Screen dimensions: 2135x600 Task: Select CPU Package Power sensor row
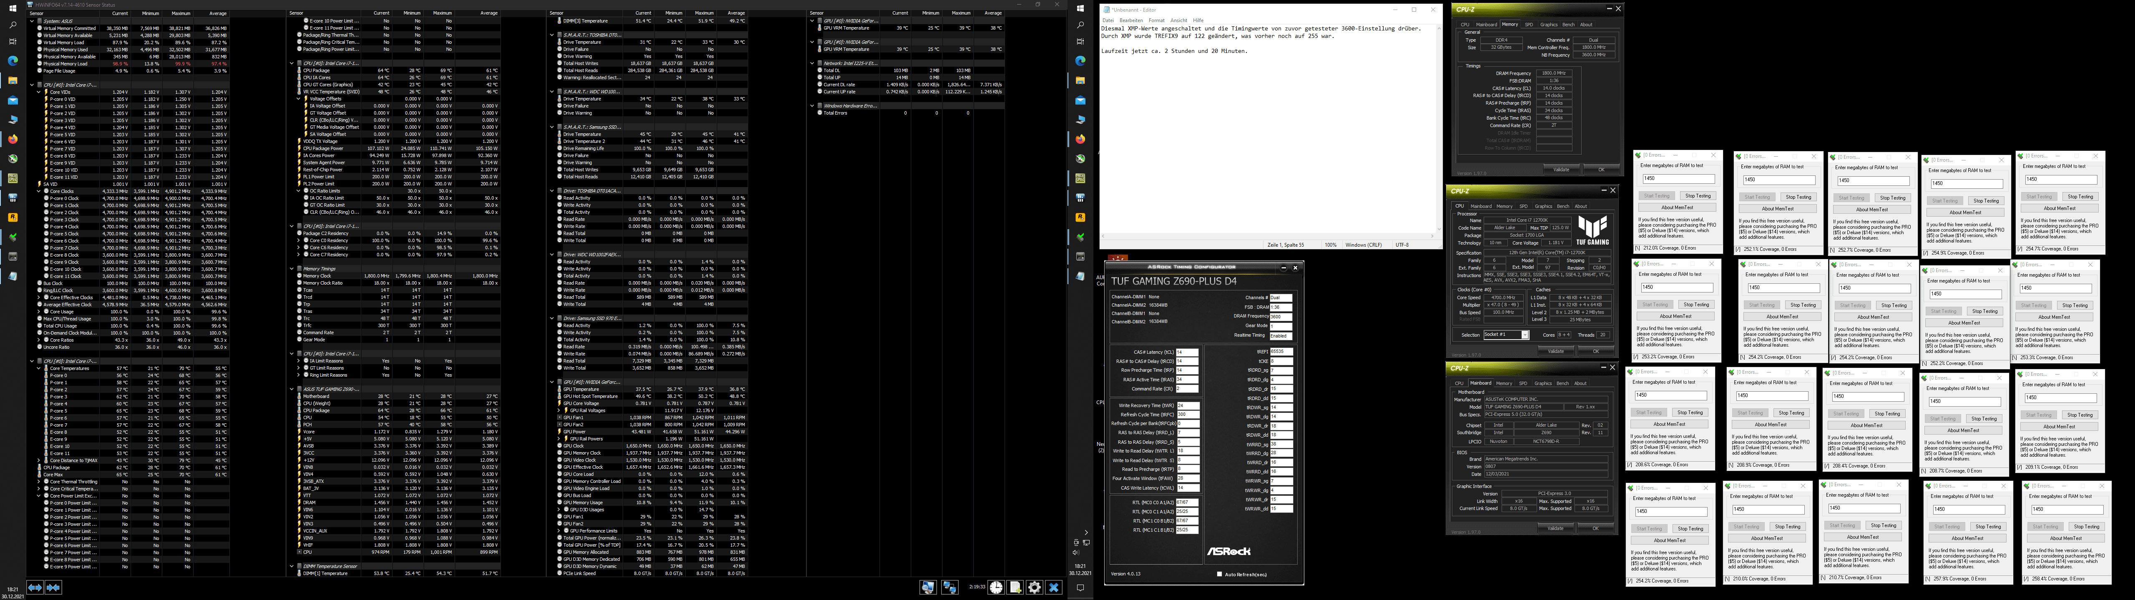(399, 148)
